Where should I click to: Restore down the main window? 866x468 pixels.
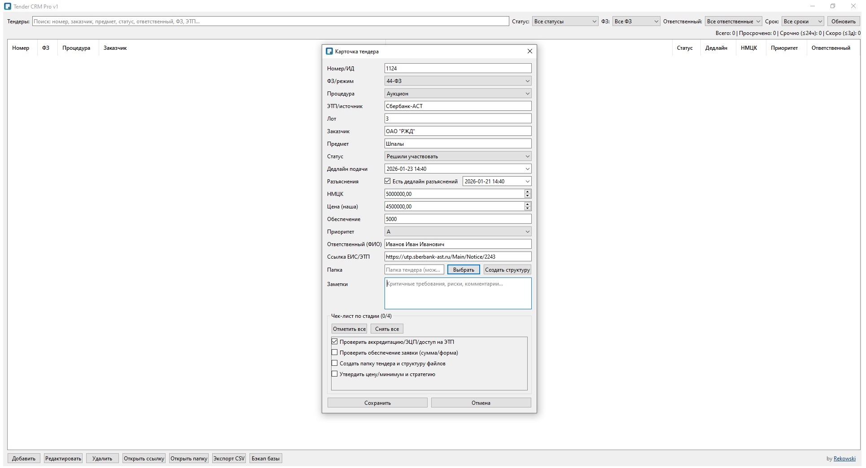[x=833, y=6]
